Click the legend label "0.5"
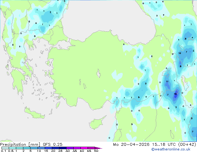The image size is (197, 152). [x=11, y=151]
